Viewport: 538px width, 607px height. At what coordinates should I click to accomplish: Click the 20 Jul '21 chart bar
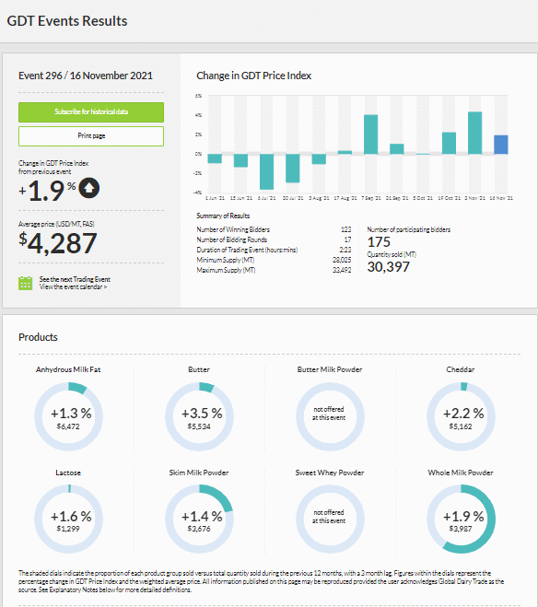click(x=293, y=168)
